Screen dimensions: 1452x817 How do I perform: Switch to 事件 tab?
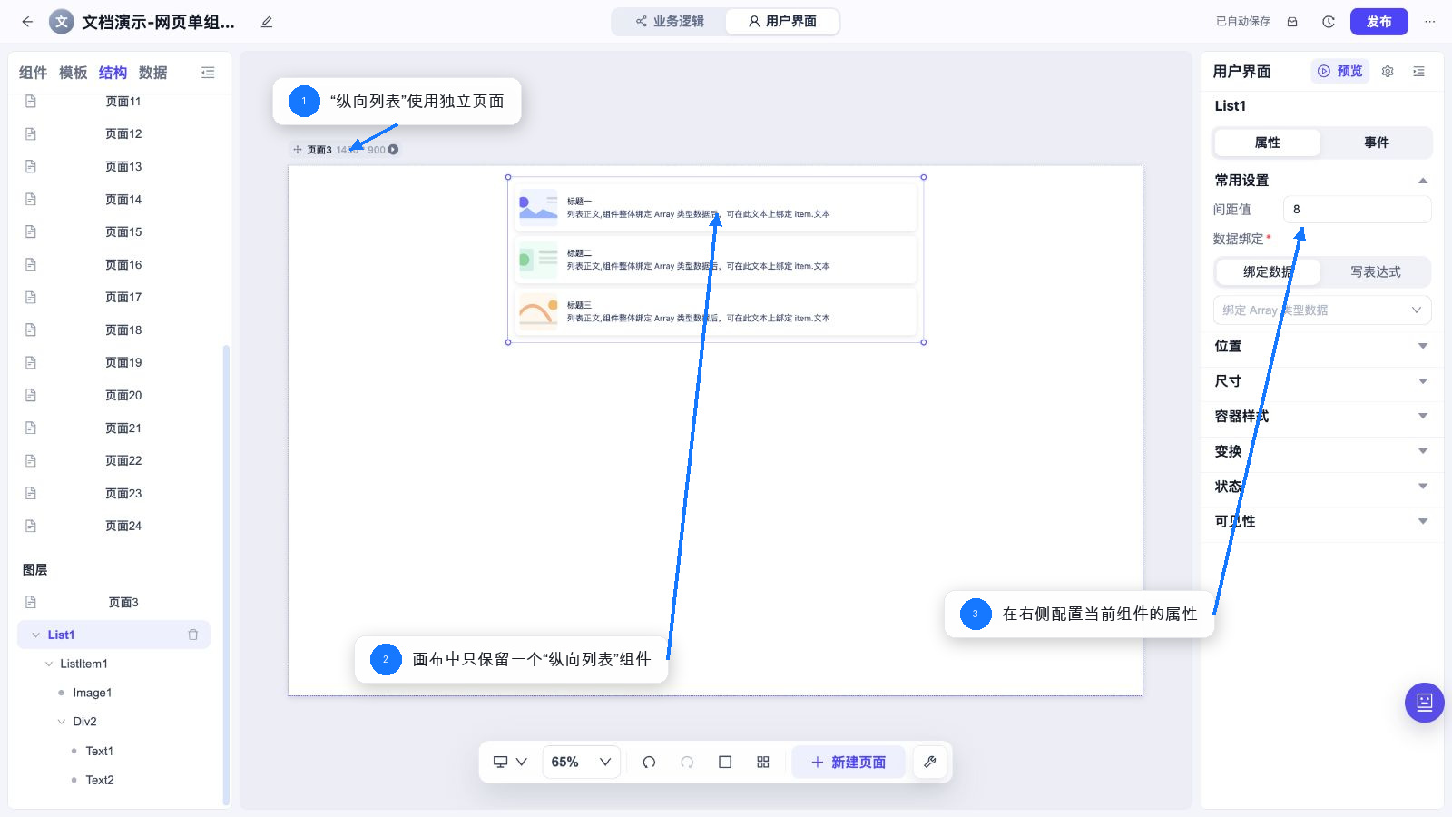click(1376, 143)
